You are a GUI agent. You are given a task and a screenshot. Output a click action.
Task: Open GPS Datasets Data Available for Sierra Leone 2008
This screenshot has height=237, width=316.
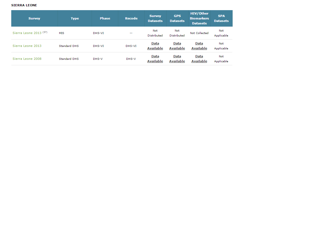[x=177, y=59]
